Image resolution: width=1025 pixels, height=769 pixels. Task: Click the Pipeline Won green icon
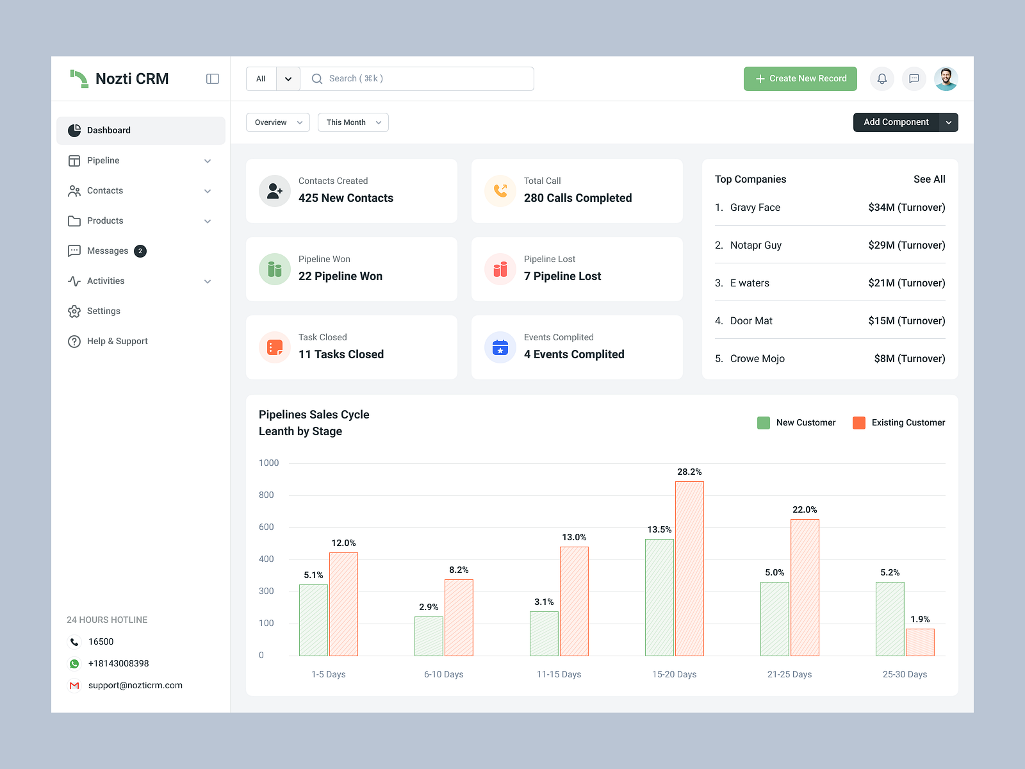pyautogui.click(x=275, y=269)
